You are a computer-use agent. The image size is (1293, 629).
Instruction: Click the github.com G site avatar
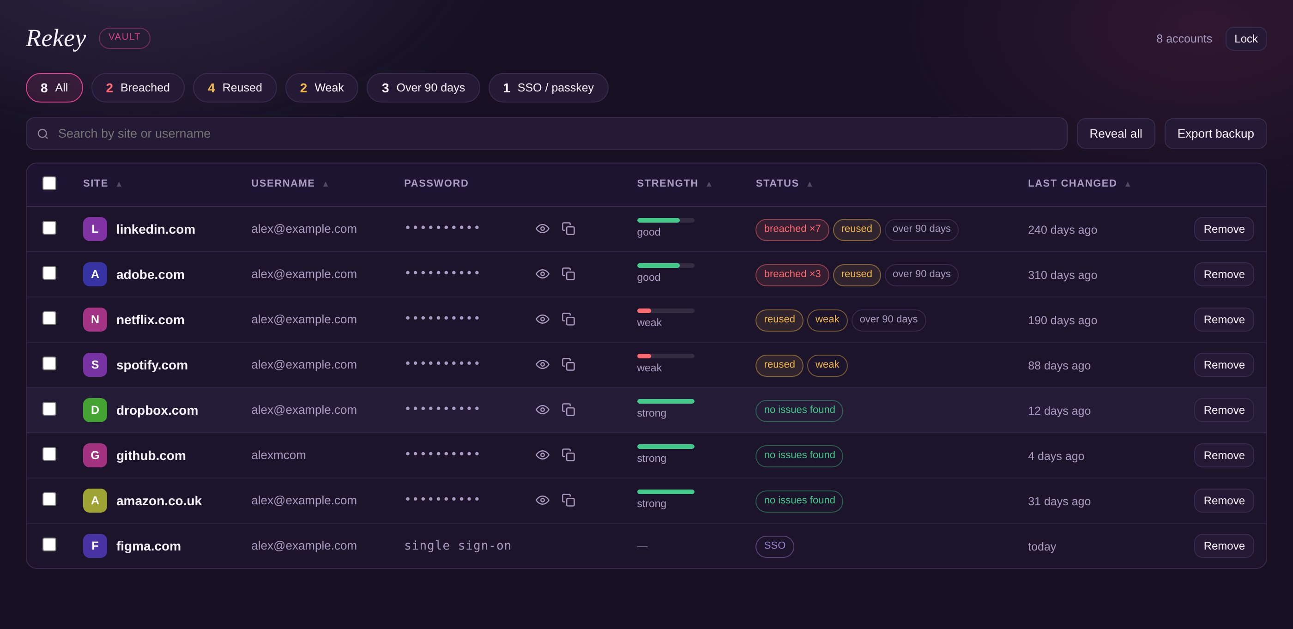point(95,455)
